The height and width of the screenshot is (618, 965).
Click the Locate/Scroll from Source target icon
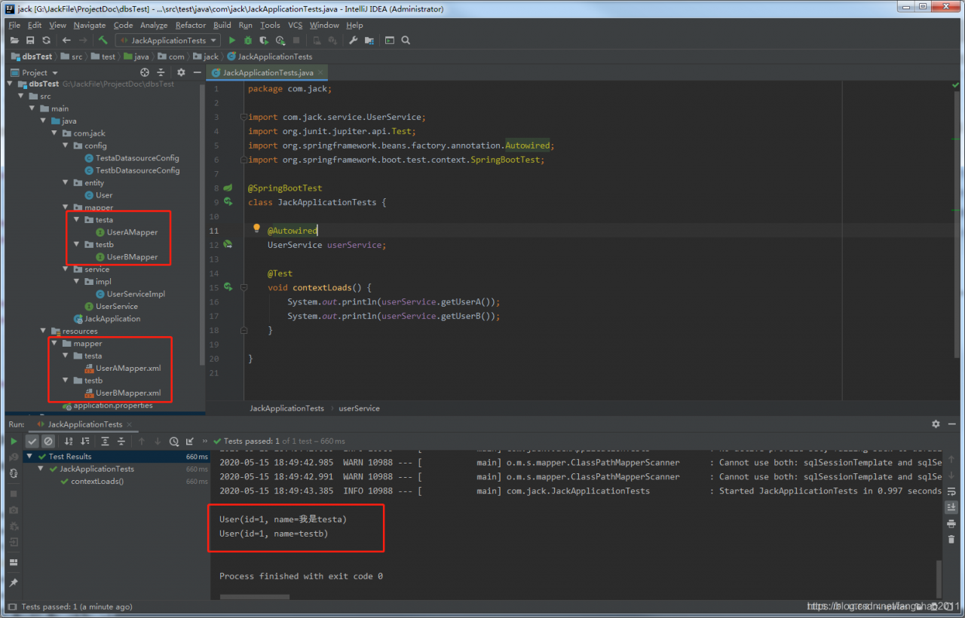(145, 72)
